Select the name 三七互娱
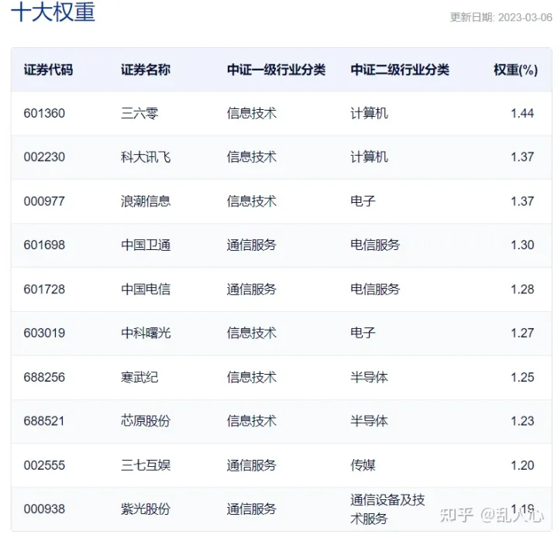 pos(146,465)
